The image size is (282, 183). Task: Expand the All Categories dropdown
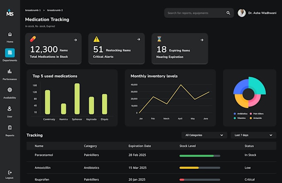(x=204, y=135)
